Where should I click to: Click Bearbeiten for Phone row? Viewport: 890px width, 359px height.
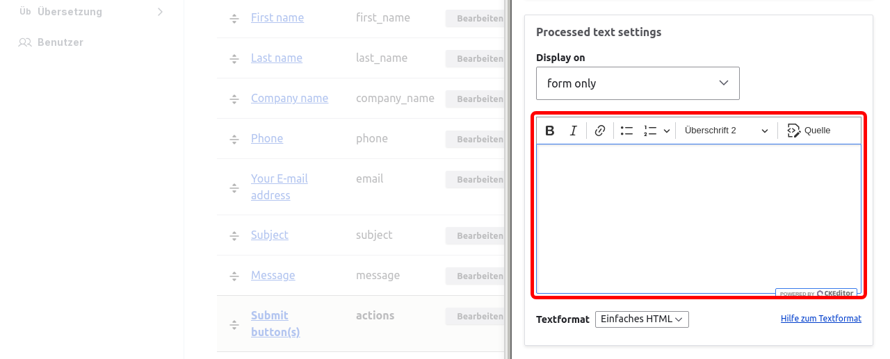[x=476, y=140]
